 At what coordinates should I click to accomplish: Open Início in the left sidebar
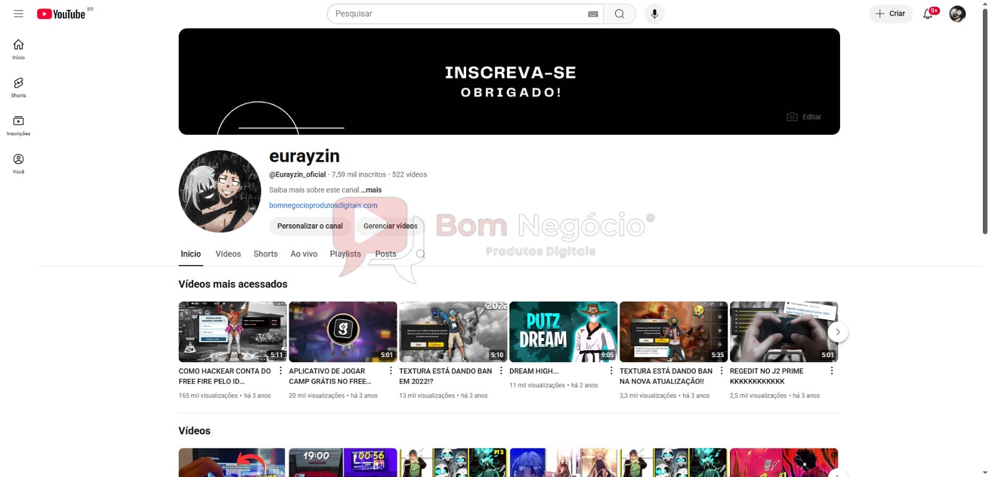click(19, 49)
